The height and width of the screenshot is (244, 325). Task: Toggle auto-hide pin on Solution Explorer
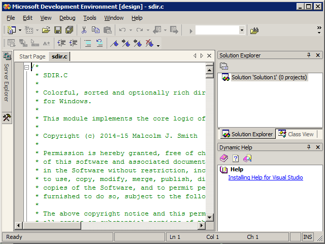coord(309,55)
